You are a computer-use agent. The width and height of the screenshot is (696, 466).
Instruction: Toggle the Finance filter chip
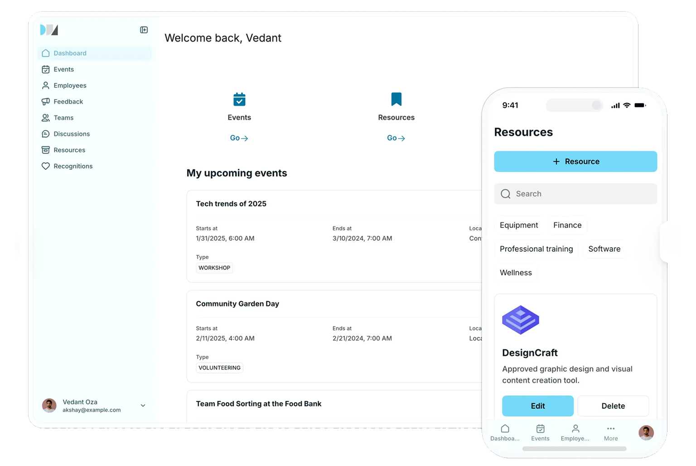(x=567, y=225)
